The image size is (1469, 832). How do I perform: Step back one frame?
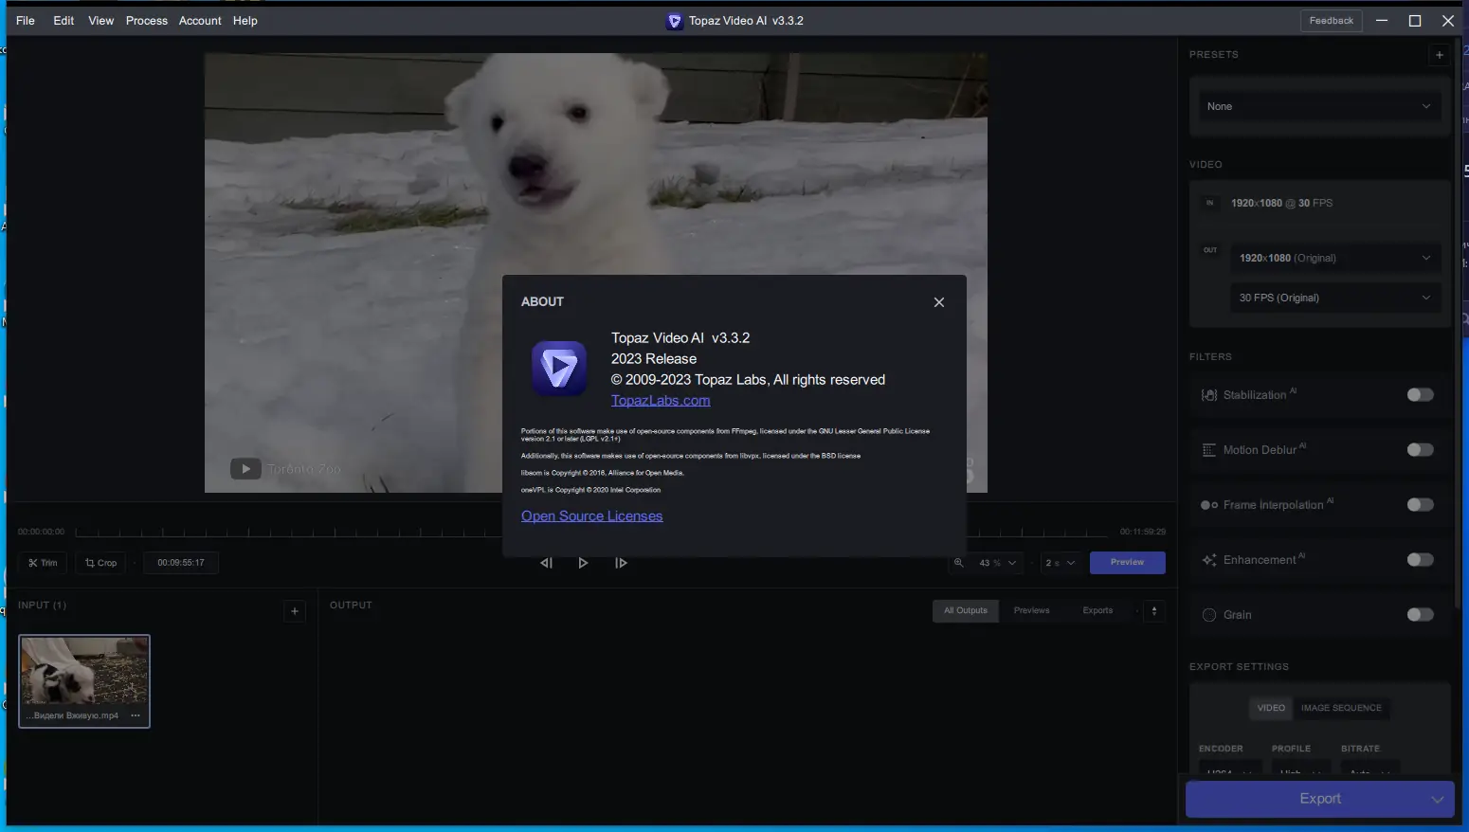[x=546, y=563]
